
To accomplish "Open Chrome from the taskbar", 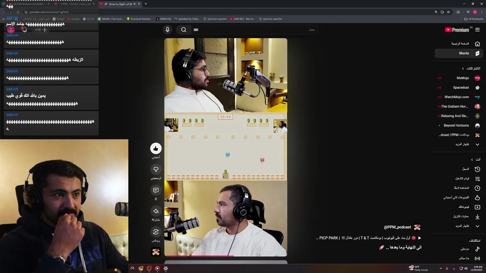I will pos(141,268).
